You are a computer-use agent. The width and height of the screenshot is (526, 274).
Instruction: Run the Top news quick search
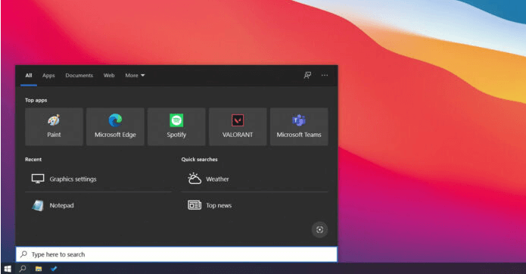[254, 205]
